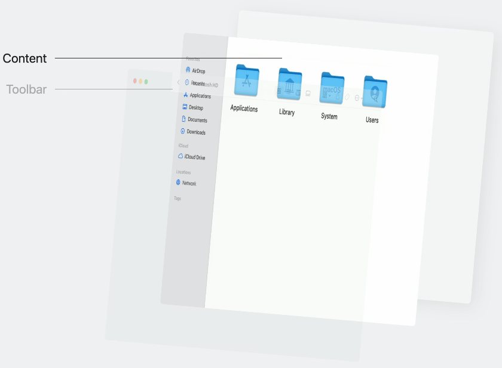Viewport: 502px width, 368px height.
Task: Select iCloud Drive in the sidebar
Action: (191, 156)
